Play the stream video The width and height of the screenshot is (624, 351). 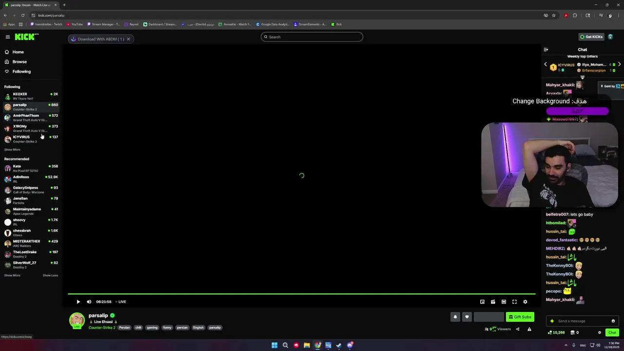click(x=78, y=302)
